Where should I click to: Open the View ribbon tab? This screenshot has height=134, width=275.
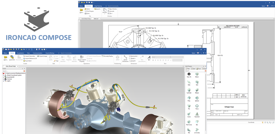click(x=28, y=53)
